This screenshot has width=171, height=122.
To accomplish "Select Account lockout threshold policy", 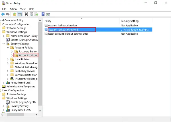I will [x=63, y=30].
